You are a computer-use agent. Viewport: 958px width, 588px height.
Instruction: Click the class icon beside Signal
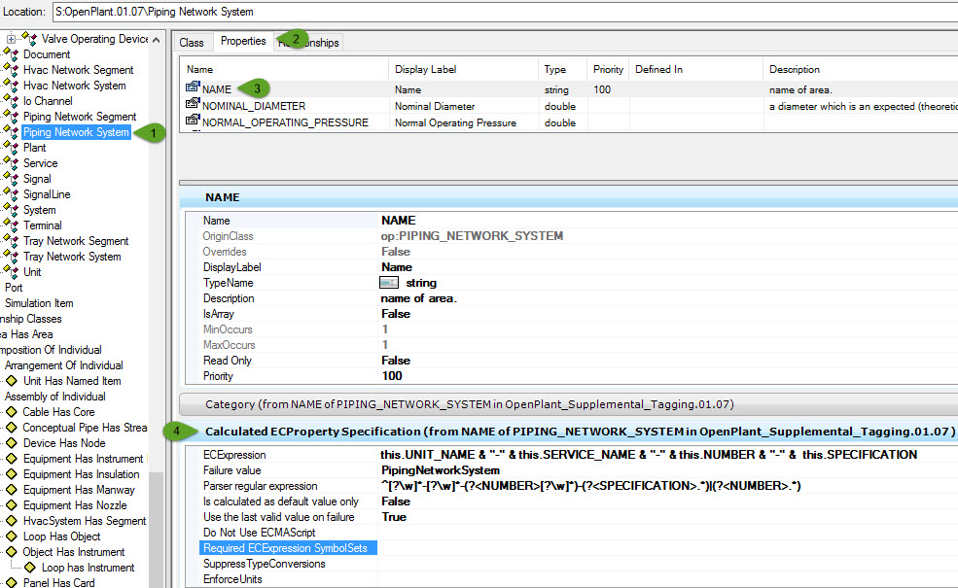click(x=11, y=179)
